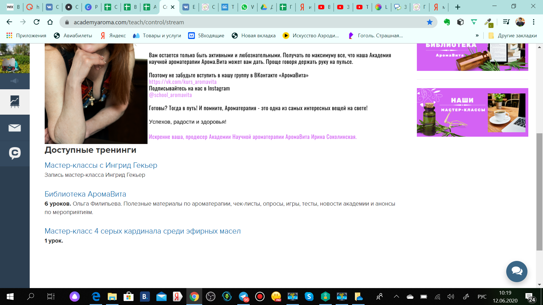
Task: Open the Yandex Browser taskbar icon
Action: click(x=178, y=297)
